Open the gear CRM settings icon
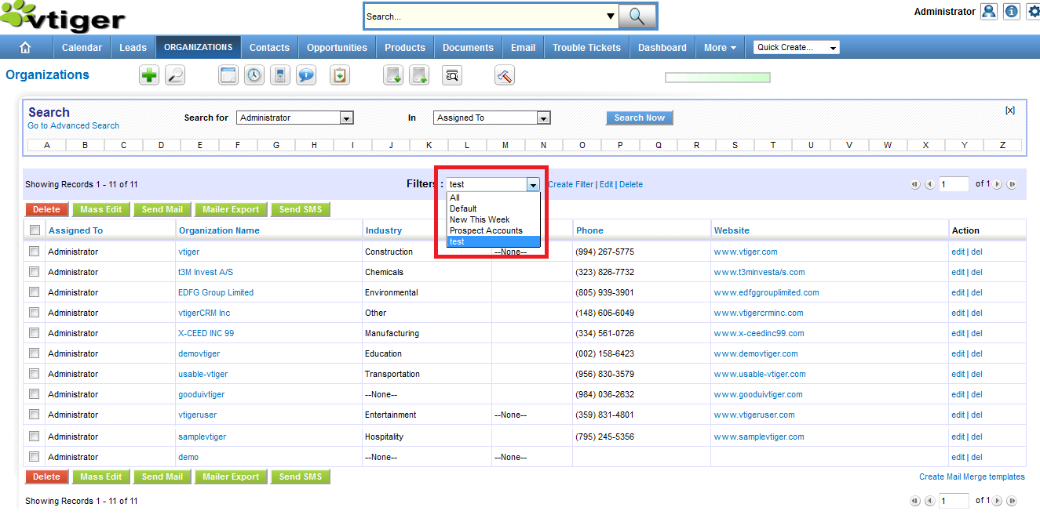This screenshot has height=529, width=1040. coord(1033,12)
